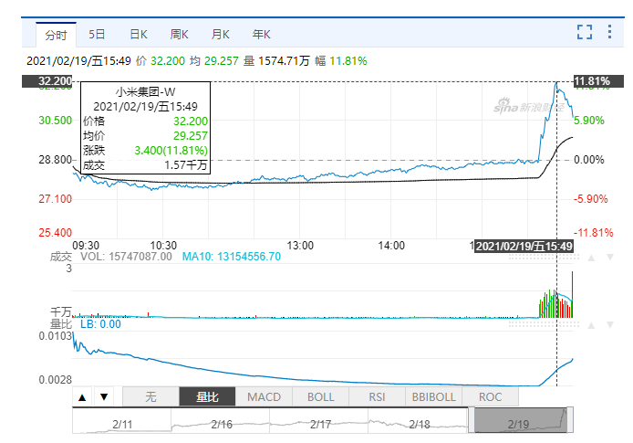Click the grey down arrow beside volume panel

[610, 258]
